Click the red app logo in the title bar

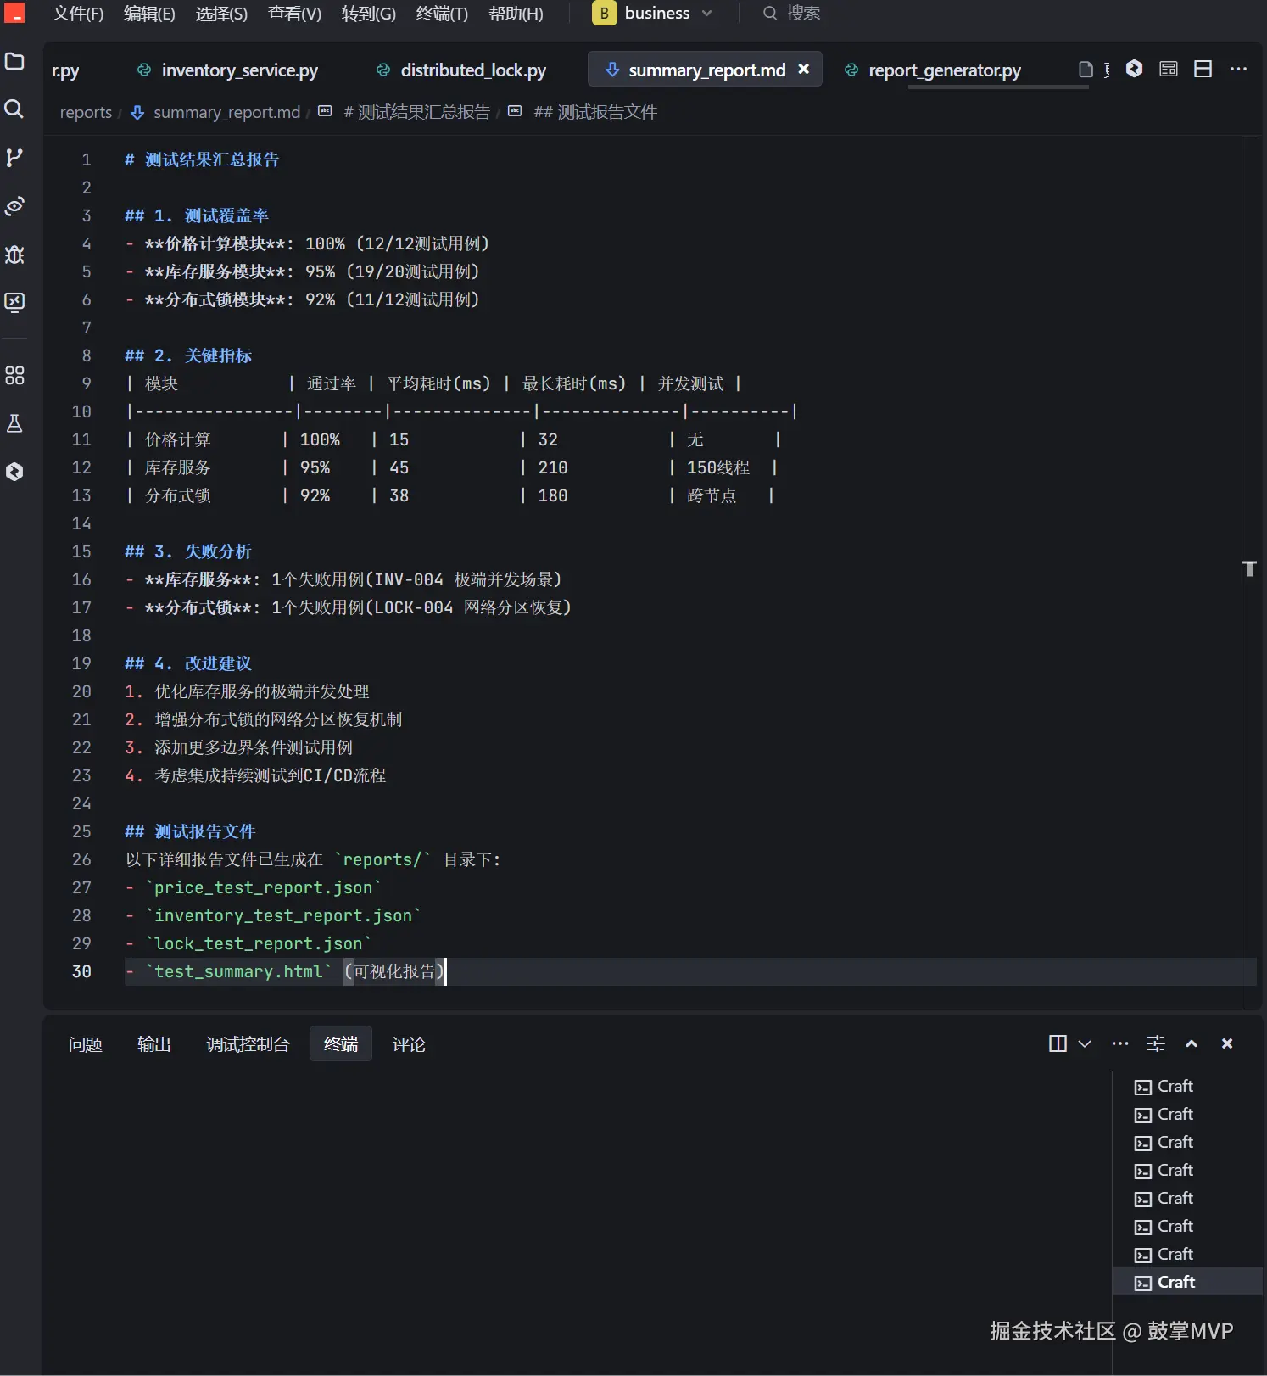point(14,12)
